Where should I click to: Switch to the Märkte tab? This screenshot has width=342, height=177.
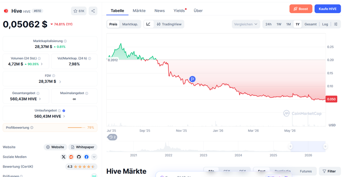click(x=139, y=11)
